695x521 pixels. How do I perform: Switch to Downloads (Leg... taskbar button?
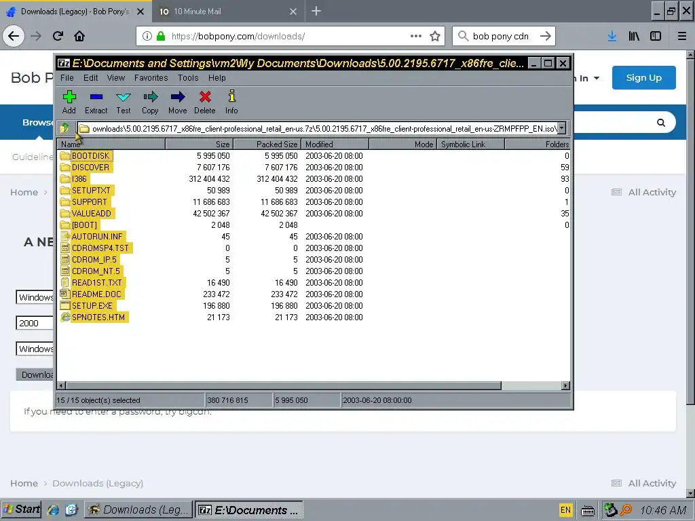138,510
